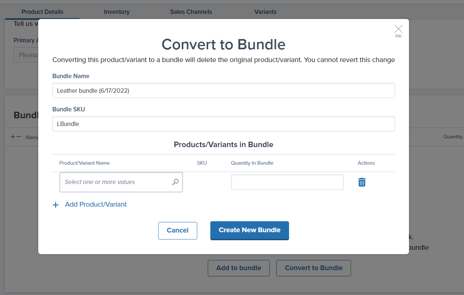Switch to the Inventory tab

[x=117, y=12]
